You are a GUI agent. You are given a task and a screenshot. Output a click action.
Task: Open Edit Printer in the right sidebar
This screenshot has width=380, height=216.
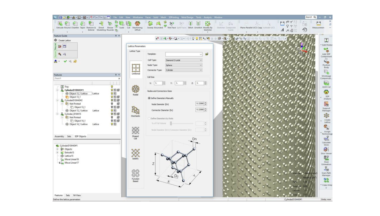pos(326,42)
